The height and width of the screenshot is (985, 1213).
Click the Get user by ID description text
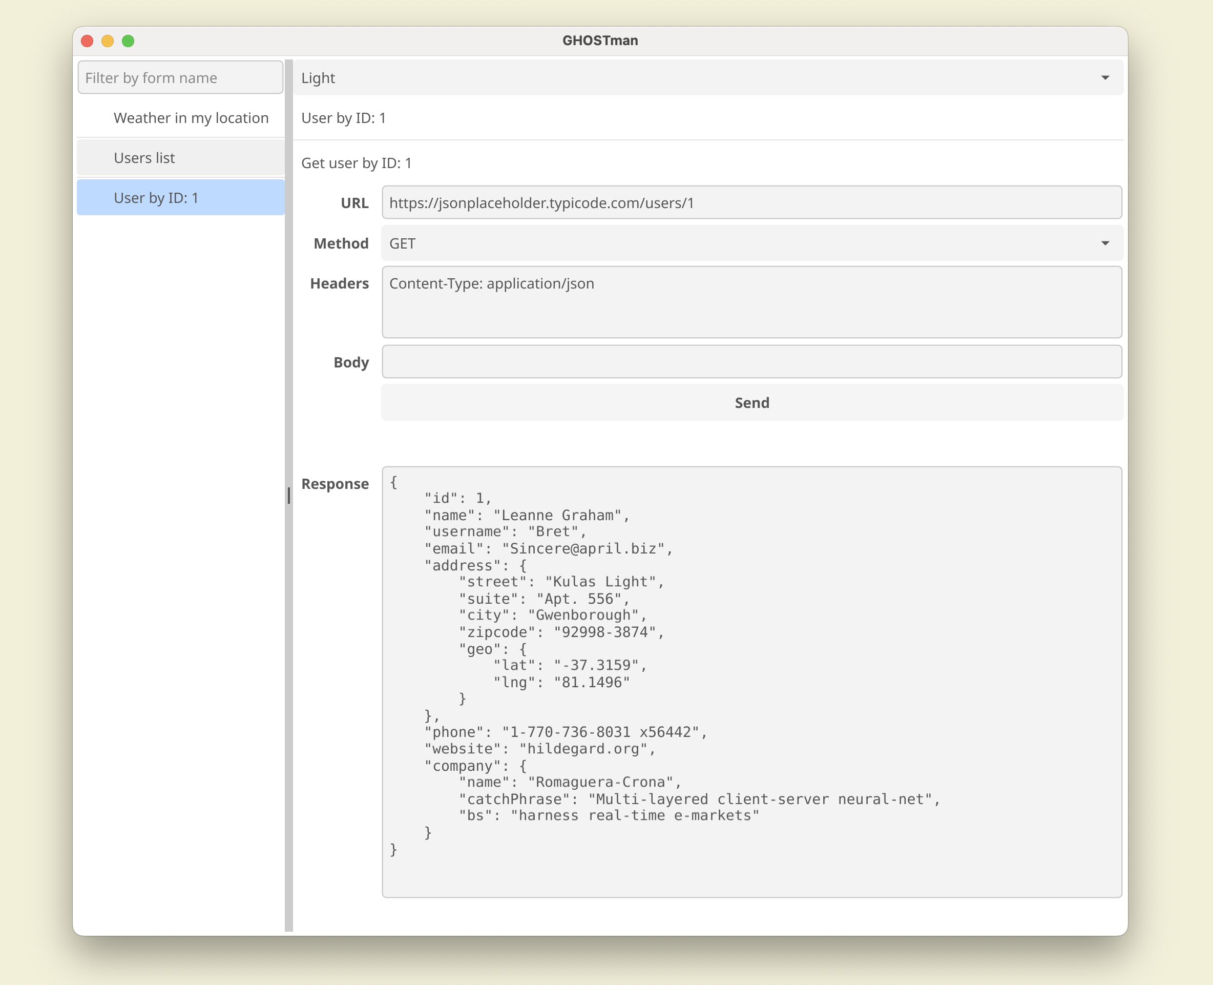coord(356,163)
